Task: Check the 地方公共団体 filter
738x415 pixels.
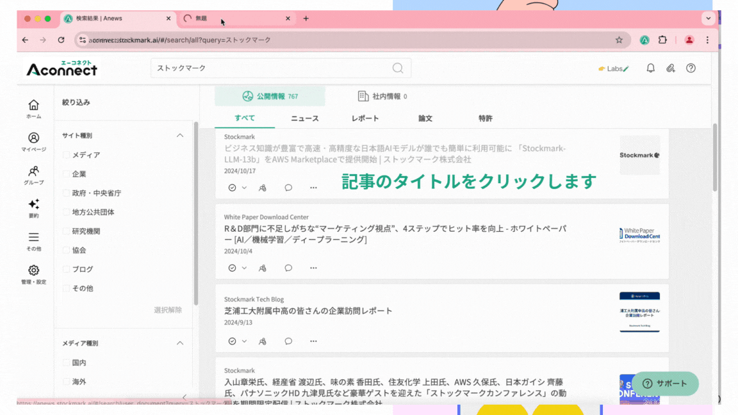Action: 67,212
